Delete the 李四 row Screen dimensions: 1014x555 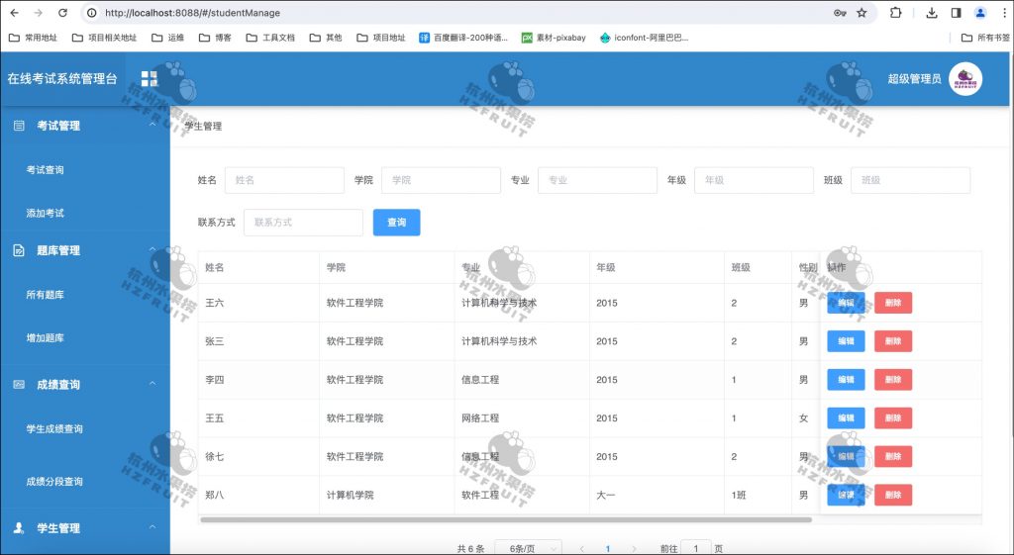893,379
